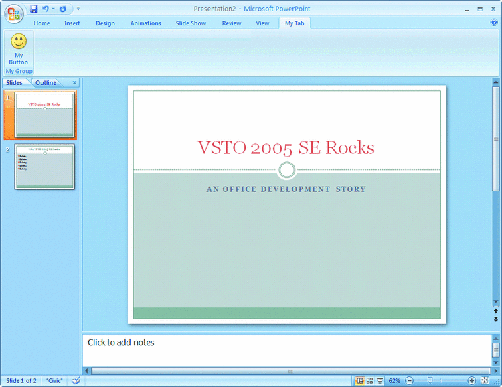Zoom in with the plus button
502x387 pixels.
tap(471, 380)
